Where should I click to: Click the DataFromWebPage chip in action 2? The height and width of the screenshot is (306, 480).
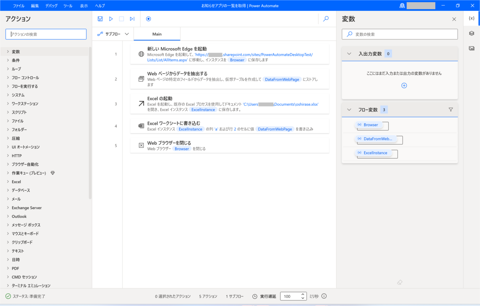coord(282,79)
